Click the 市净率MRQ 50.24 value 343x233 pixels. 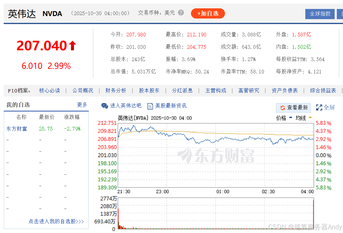202,72
